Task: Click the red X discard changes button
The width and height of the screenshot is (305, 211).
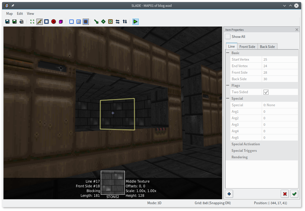Action: 285,194
